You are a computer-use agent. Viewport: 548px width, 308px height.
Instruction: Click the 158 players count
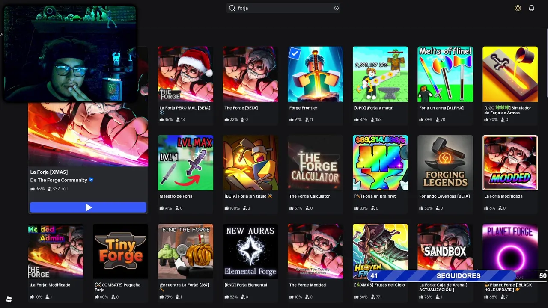click(376, 120)
